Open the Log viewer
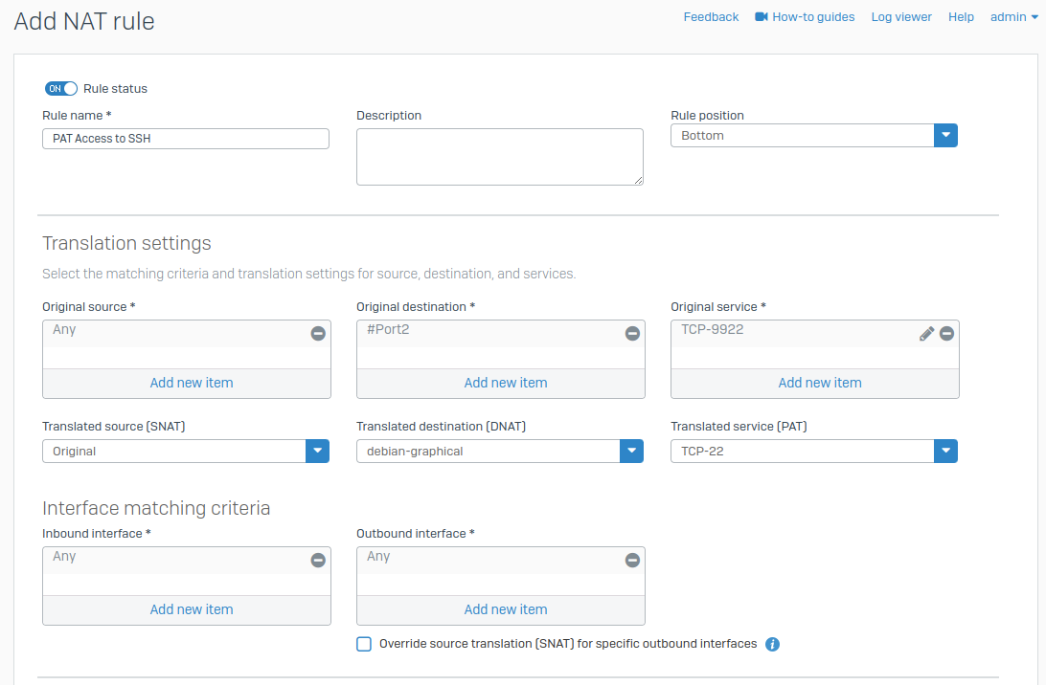This screenshot has width=1046, height=685. tap(901, 17)
